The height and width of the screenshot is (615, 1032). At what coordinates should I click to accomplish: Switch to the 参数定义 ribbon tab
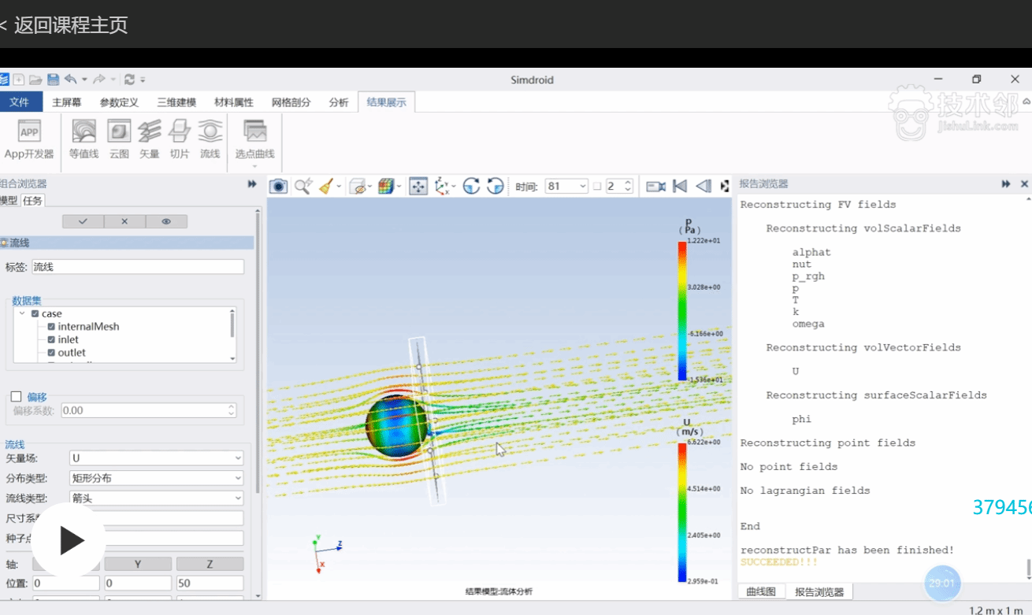coord(119,102)
